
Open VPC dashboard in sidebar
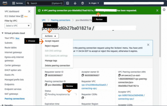[x=12, y=11]
